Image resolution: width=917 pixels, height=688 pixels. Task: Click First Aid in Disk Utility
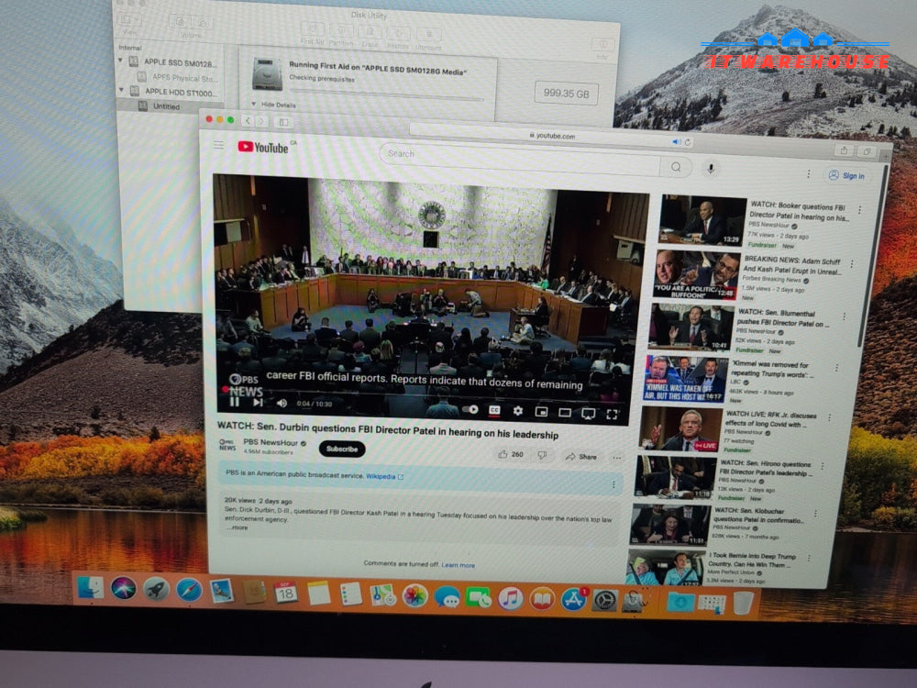pos(313,33)
